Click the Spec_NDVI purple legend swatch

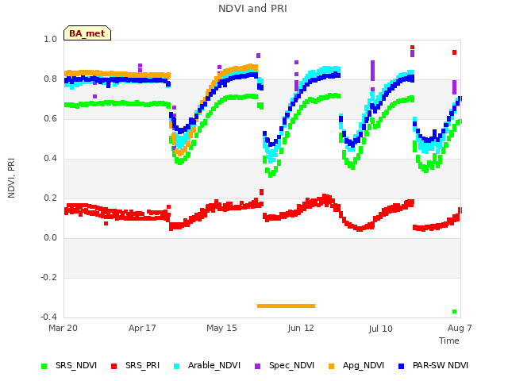(x=257, y=366)
